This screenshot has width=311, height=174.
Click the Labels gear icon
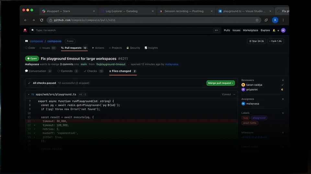tap(283, 113)
